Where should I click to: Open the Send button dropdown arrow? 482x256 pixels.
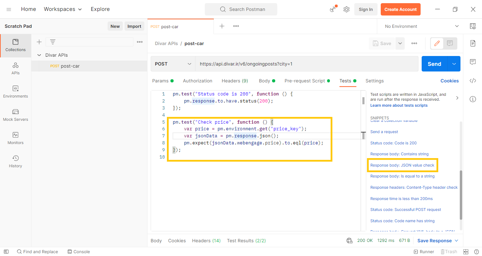pos(454,64)
